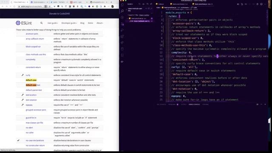
Task: Close the first Chrome tab
Action: (27, 2)
